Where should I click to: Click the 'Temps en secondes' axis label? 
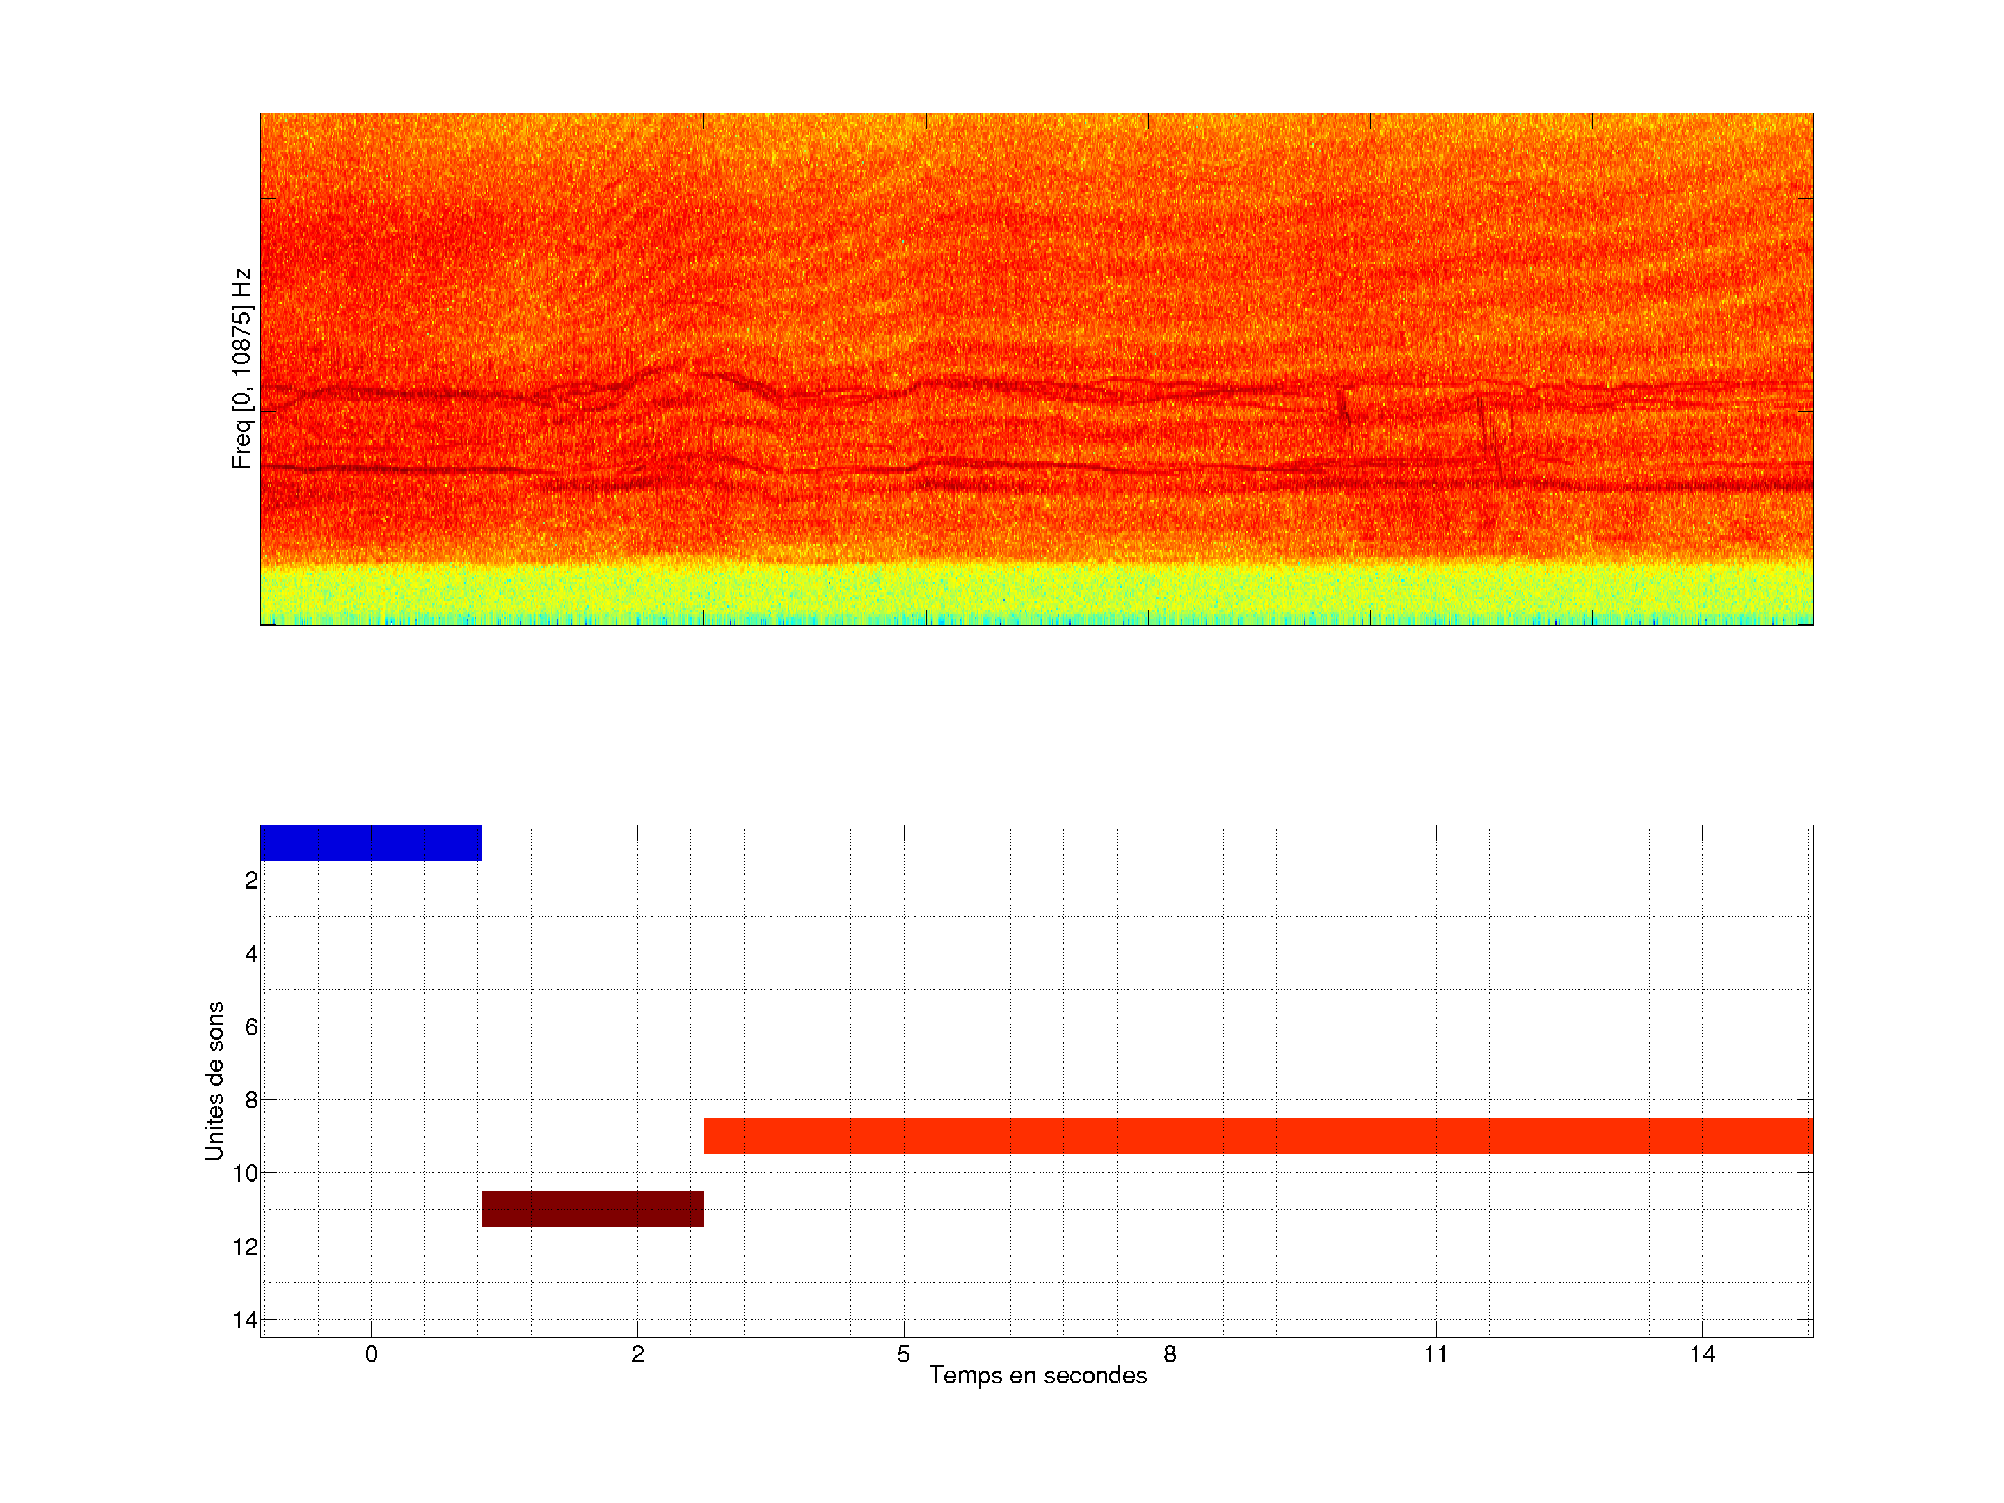(x=1037, y=1375)
